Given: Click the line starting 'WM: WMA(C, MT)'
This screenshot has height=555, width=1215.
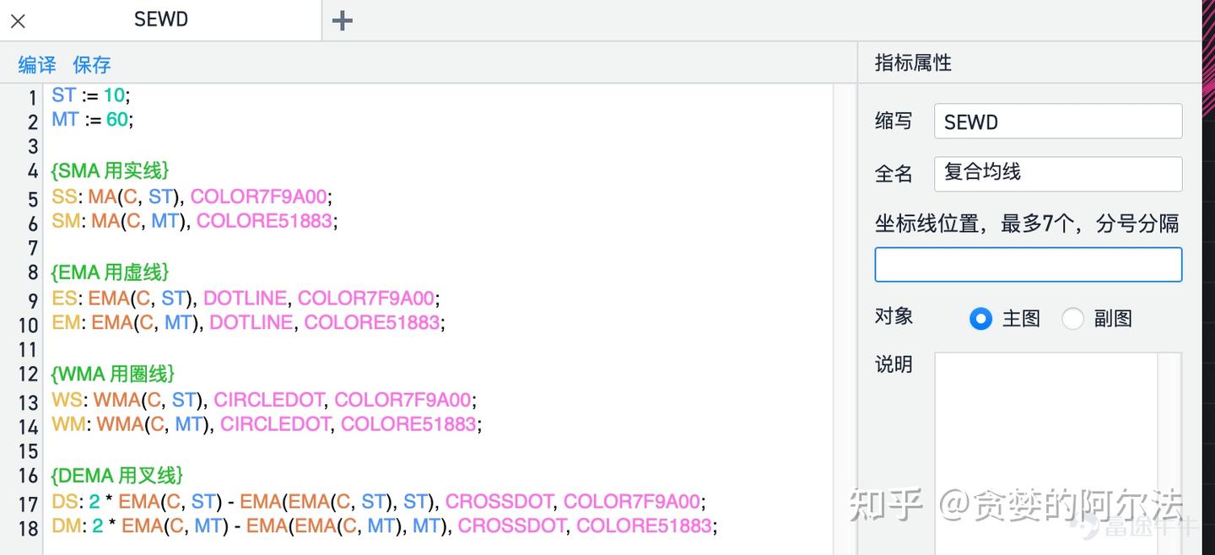Looking at the screenshot, I should 267,424.
